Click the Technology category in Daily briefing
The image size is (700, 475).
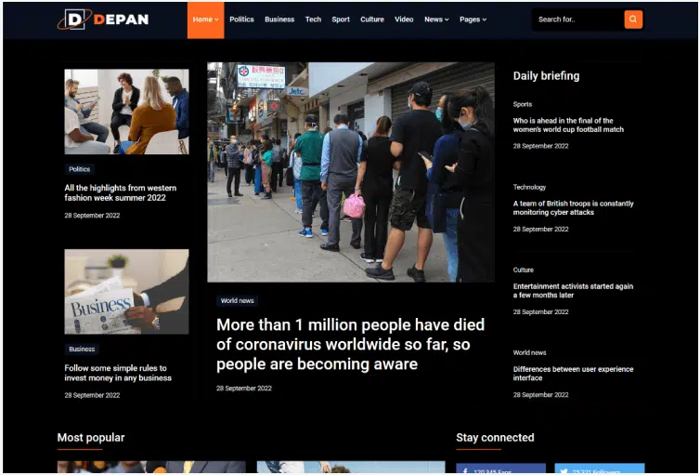point(529,187)
